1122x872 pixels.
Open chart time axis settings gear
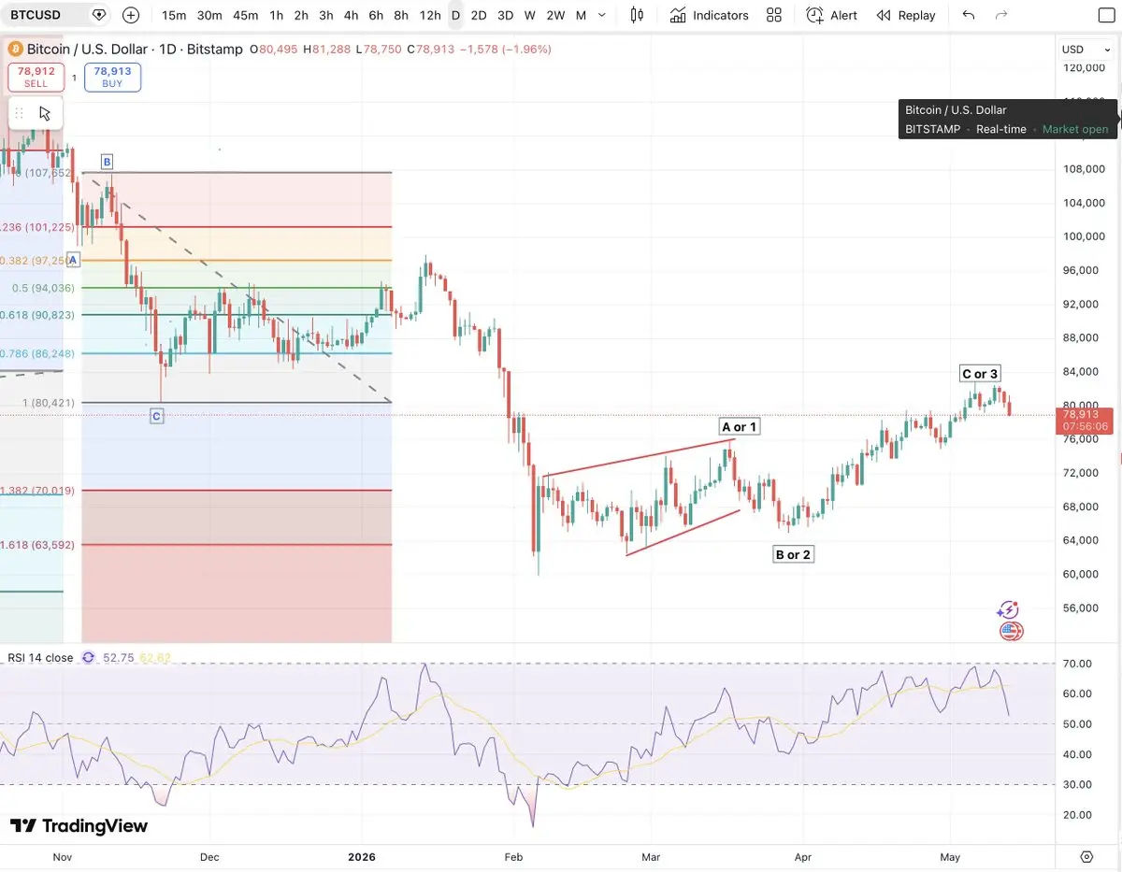pos(1086,856)
